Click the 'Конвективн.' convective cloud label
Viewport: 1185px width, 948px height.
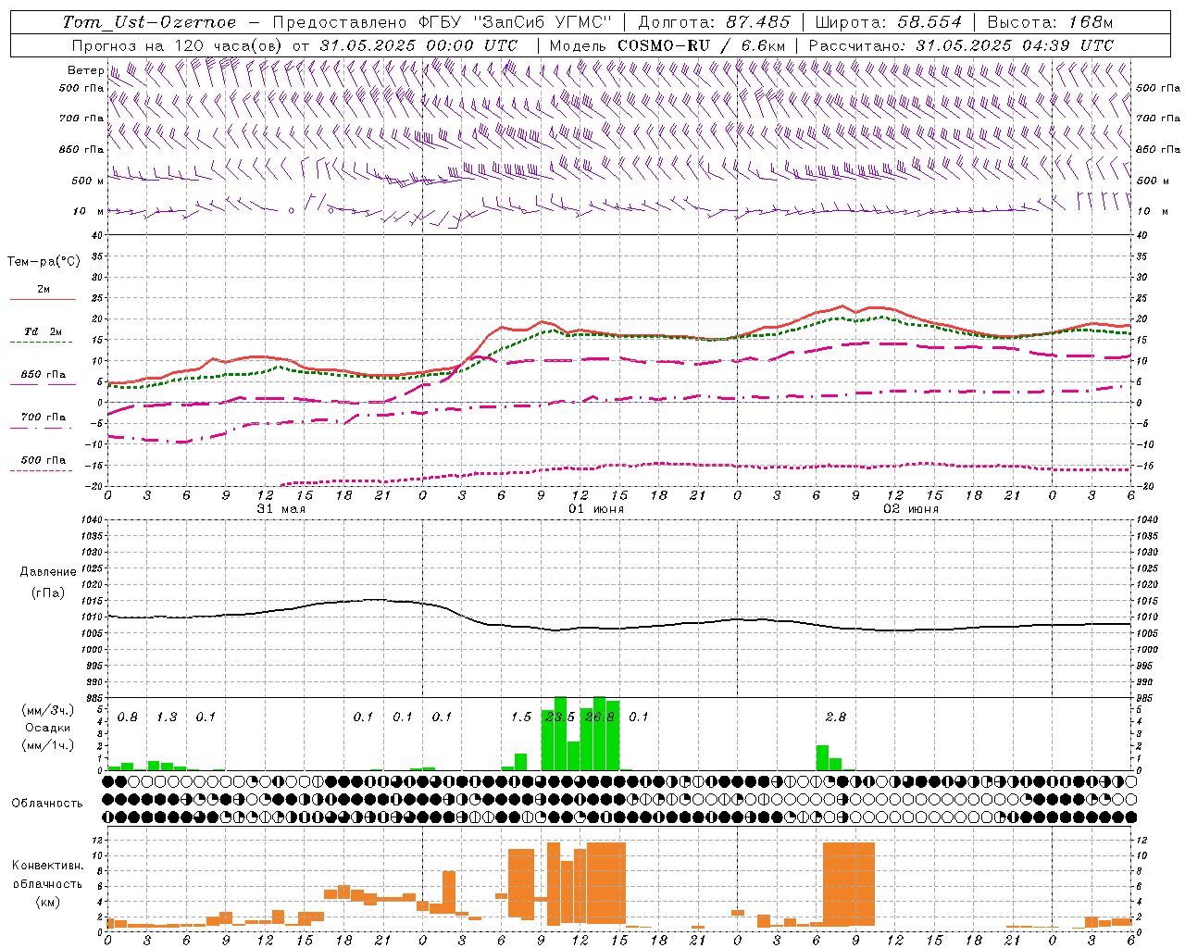pos(47,866)
